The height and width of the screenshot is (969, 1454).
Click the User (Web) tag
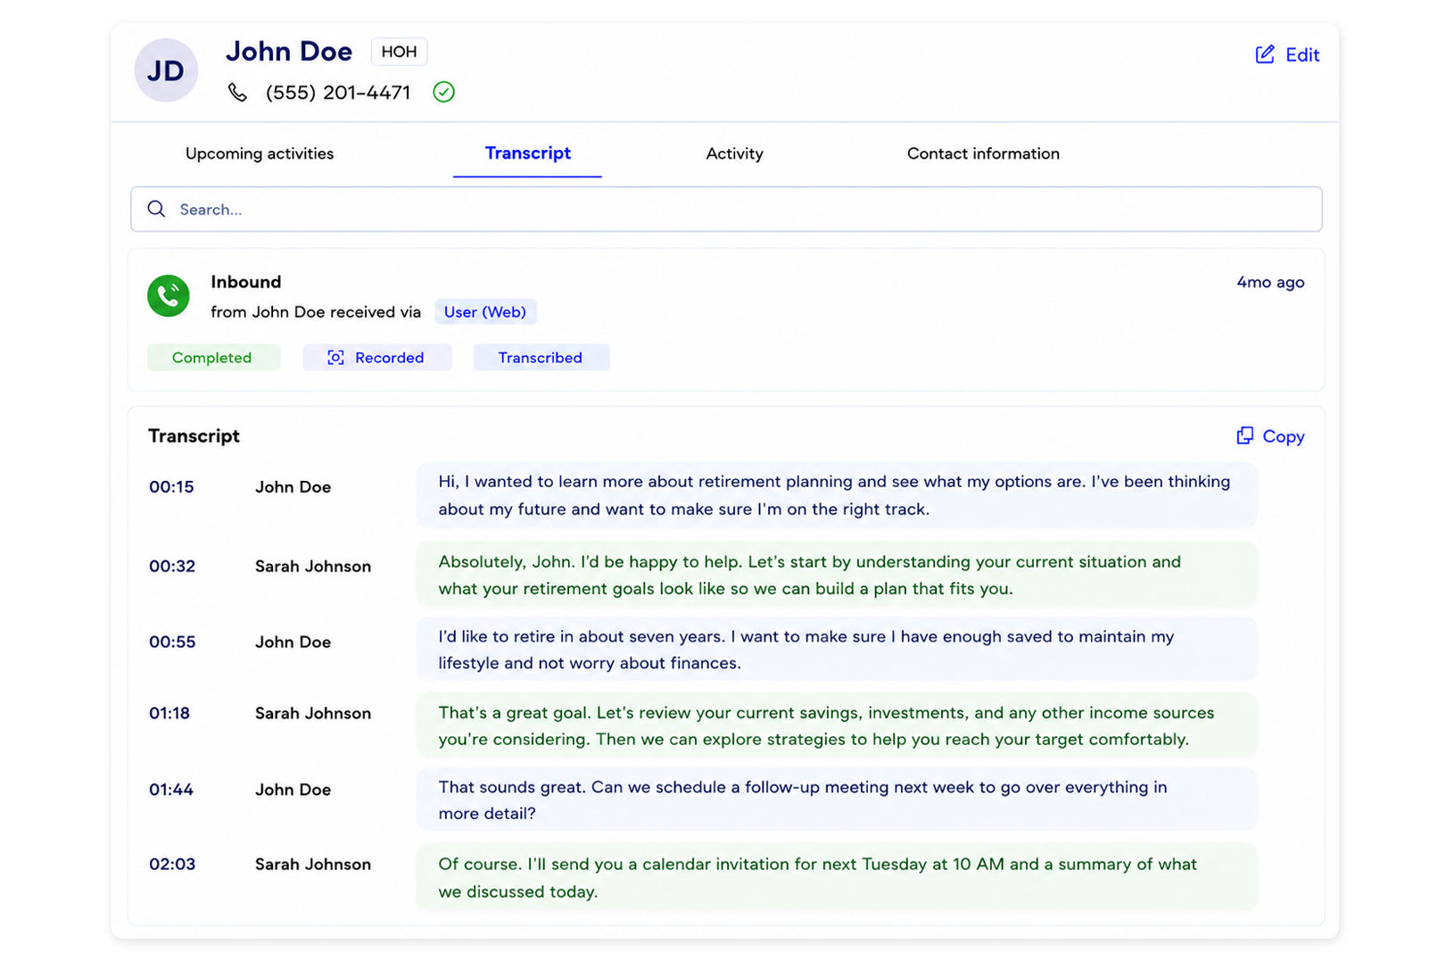coord(485,311)
